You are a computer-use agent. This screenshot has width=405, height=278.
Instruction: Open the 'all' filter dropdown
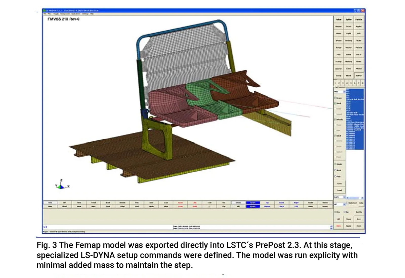[x=339, y=204]
